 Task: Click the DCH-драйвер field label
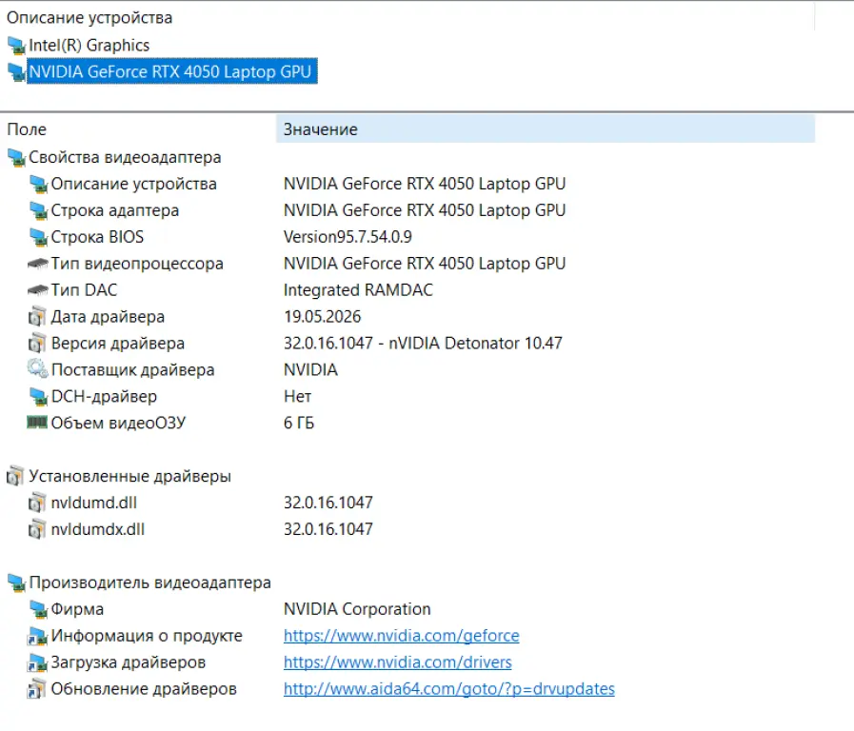104,397
